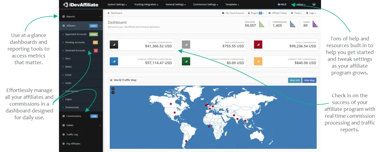380x152 pixels.
Task: Click the gray Paid Commissions tile icon
Action: click(186, 44)
